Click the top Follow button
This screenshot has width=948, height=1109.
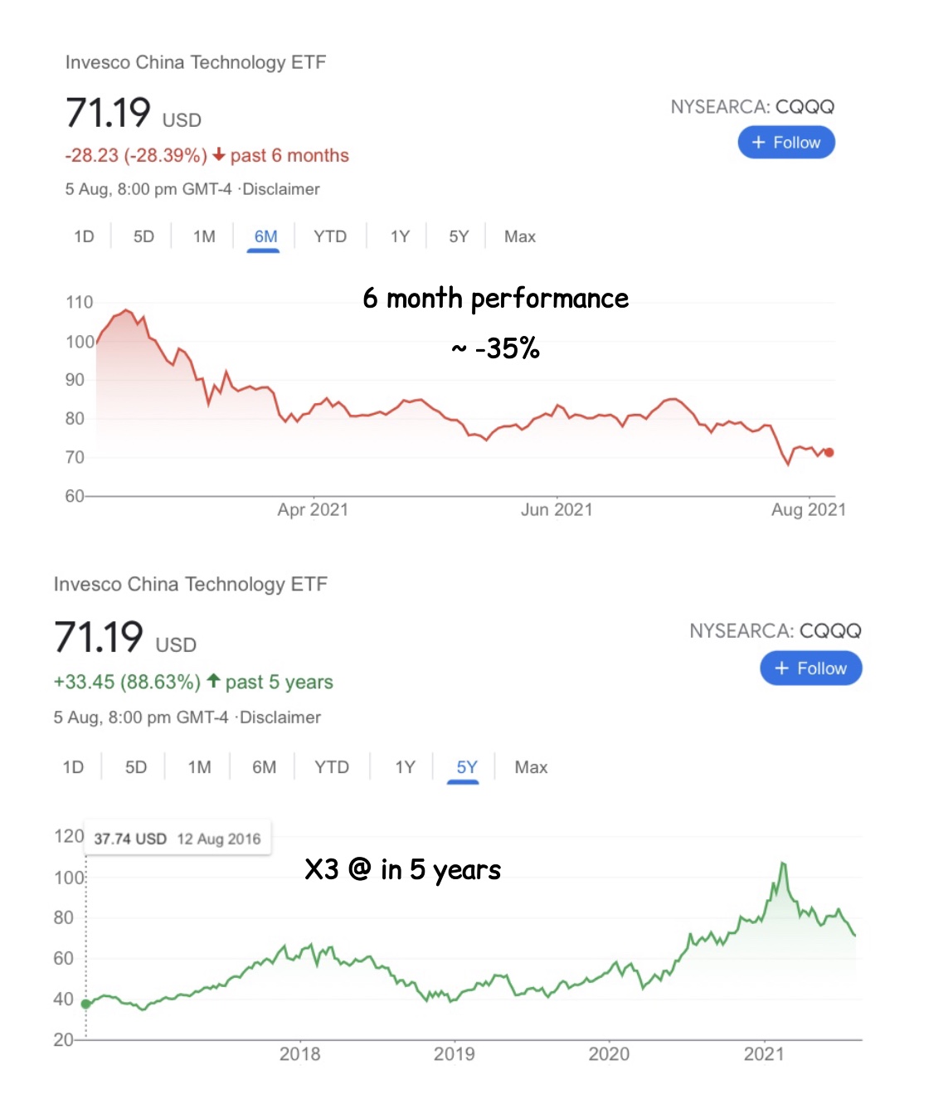(x=786, y=143)
